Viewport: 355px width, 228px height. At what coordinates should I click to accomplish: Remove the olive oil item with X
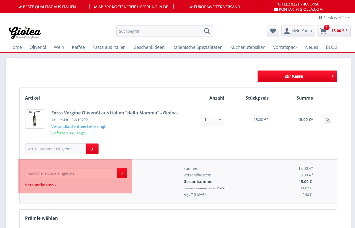[x=328, y=120]
